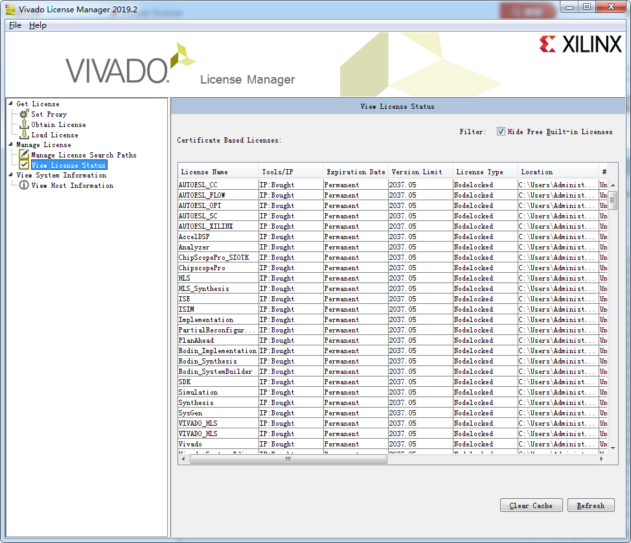Select the HLS license name cell
This screenshot has height=543, width=631.
click(x=218, y=278)
